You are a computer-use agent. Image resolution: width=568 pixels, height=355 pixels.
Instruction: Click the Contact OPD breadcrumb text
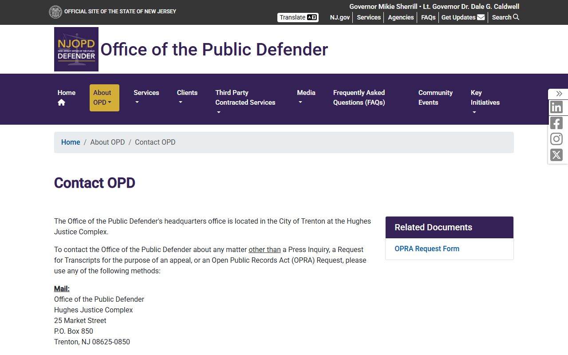click(155, 142)
